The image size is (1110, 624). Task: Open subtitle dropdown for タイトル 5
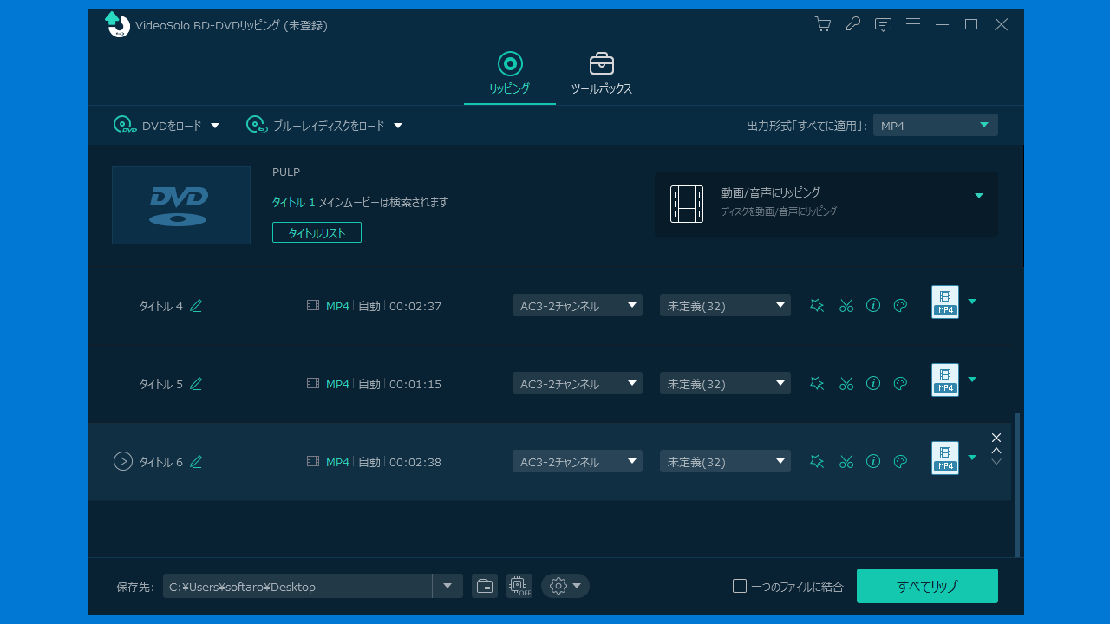725,383
